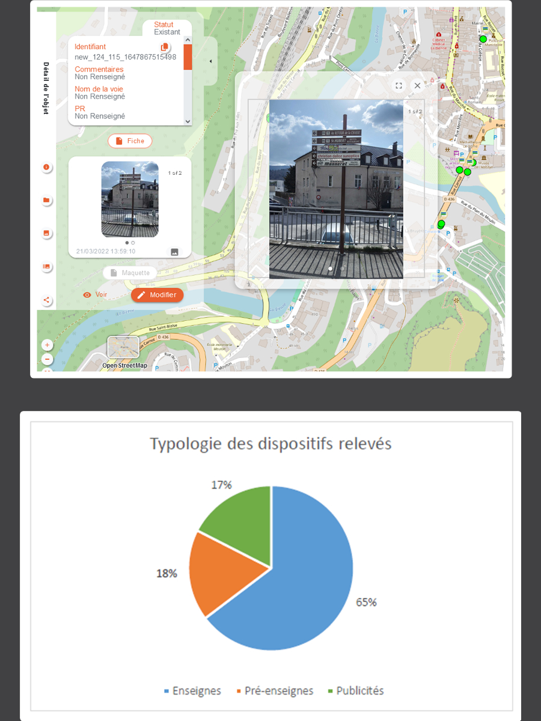Click the Modifier button
541x721 pixels.
coord(157,295)
